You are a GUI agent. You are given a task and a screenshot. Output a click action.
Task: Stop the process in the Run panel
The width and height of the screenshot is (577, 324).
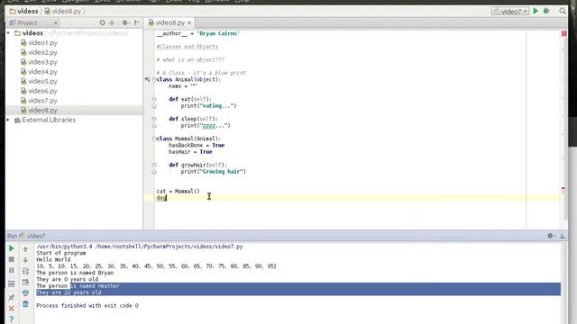pyautogui.click(x=12, y=259)
